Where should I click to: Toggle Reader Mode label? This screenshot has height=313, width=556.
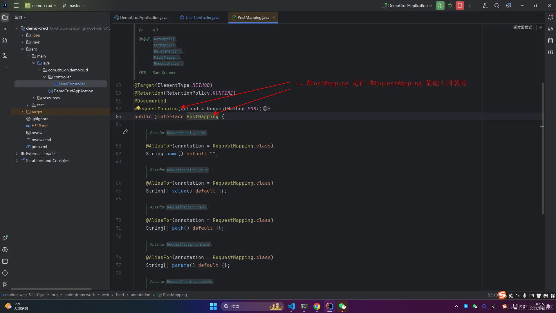(x=523, y=27)
